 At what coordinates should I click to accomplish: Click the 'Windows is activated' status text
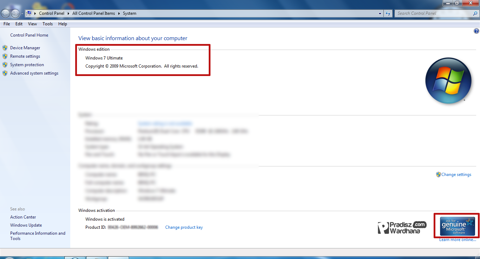(105, 219)
